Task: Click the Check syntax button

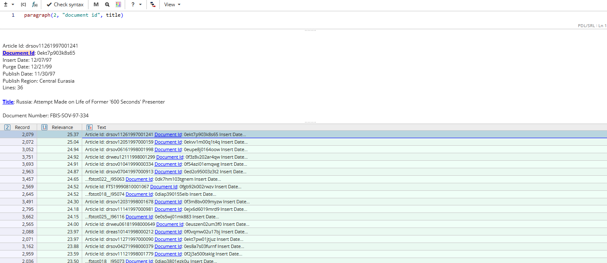Action: click(x=65, y=5)
